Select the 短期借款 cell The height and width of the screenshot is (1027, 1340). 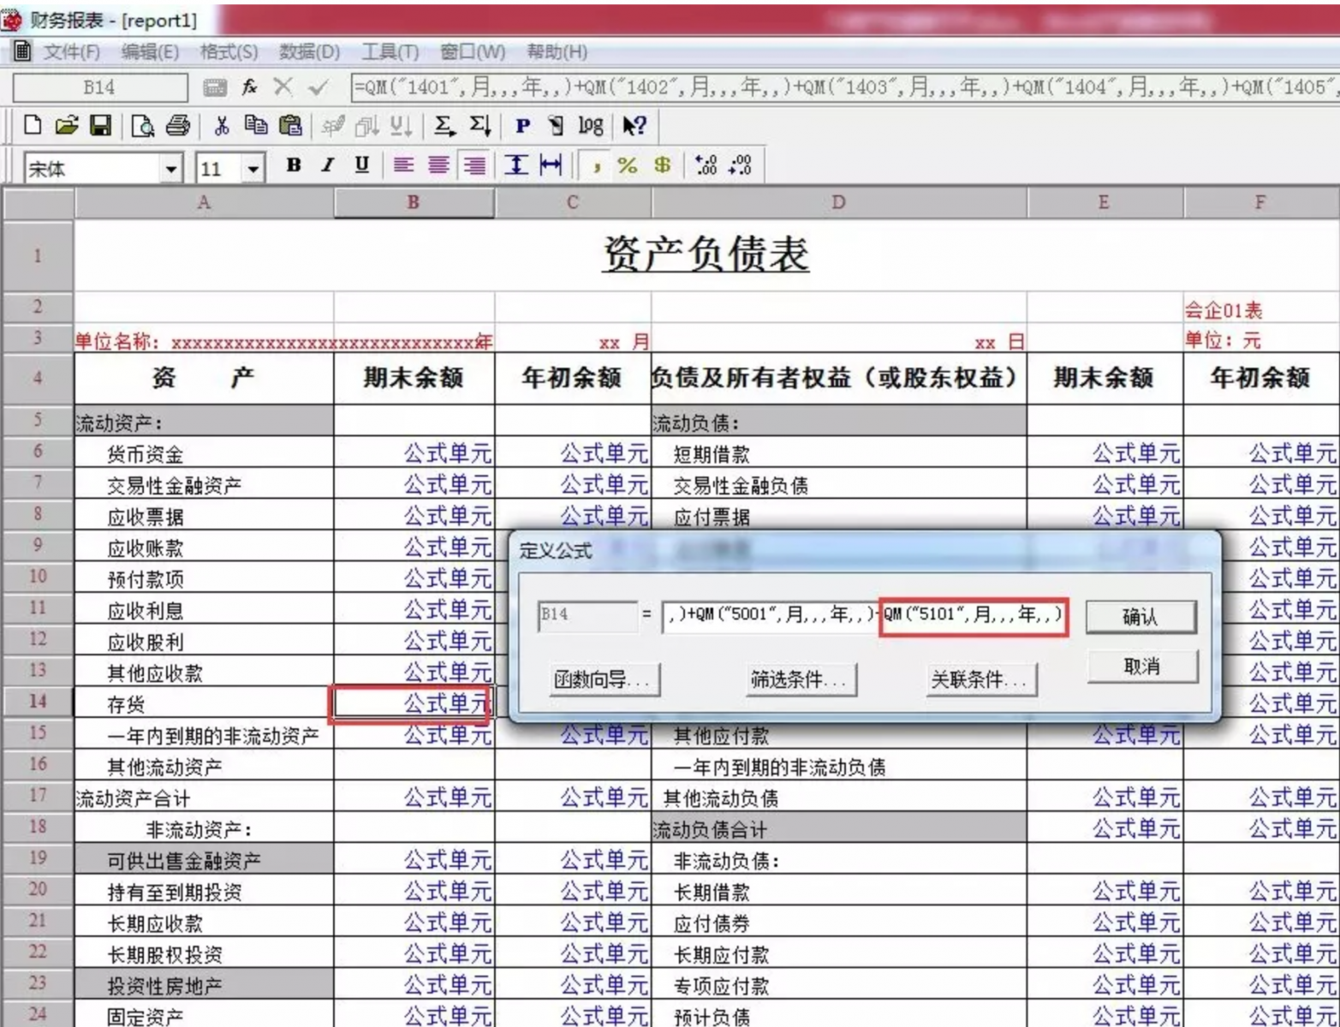point(838,454)
